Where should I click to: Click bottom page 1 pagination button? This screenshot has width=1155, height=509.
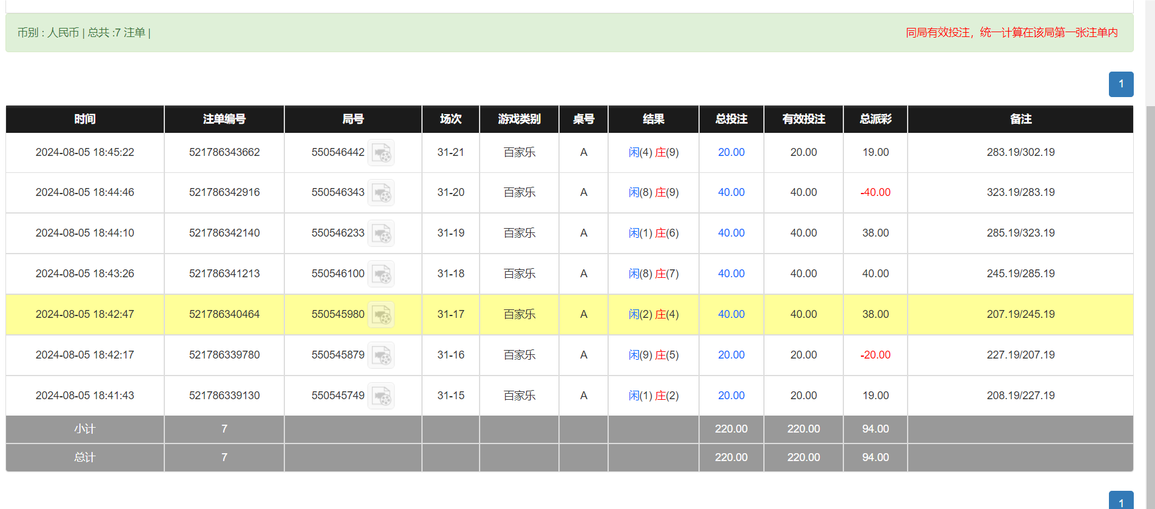pos(1120,501)
